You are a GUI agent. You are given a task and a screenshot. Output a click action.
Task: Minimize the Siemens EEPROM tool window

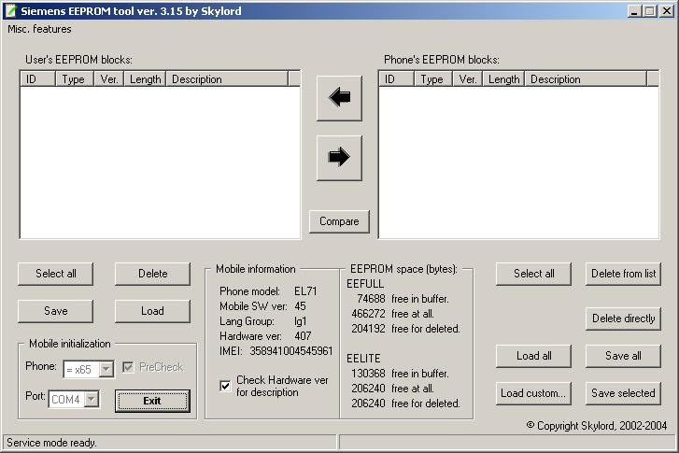(x=634, y=11)
